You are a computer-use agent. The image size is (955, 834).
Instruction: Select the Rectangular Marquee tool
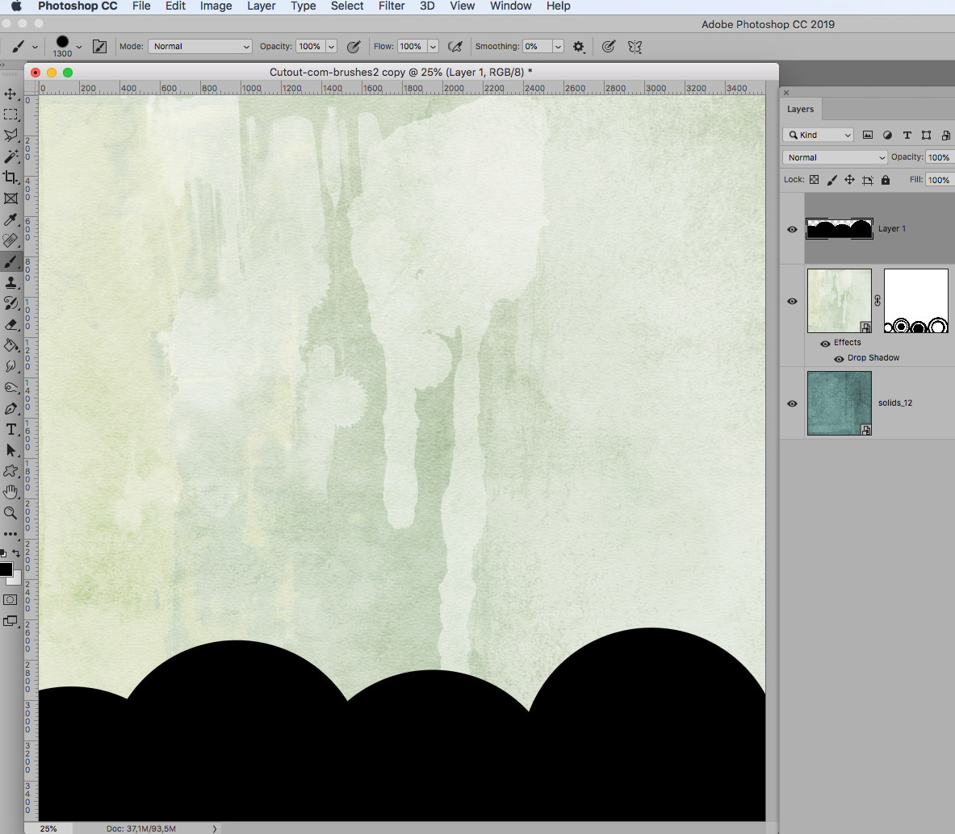point(10,115)
